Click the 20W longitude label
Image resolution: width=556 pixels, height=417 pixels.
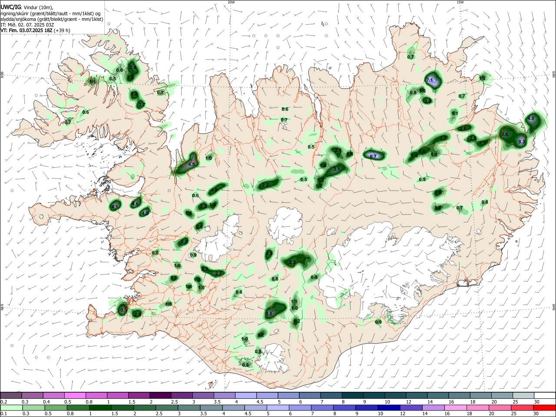pos(231,2)
